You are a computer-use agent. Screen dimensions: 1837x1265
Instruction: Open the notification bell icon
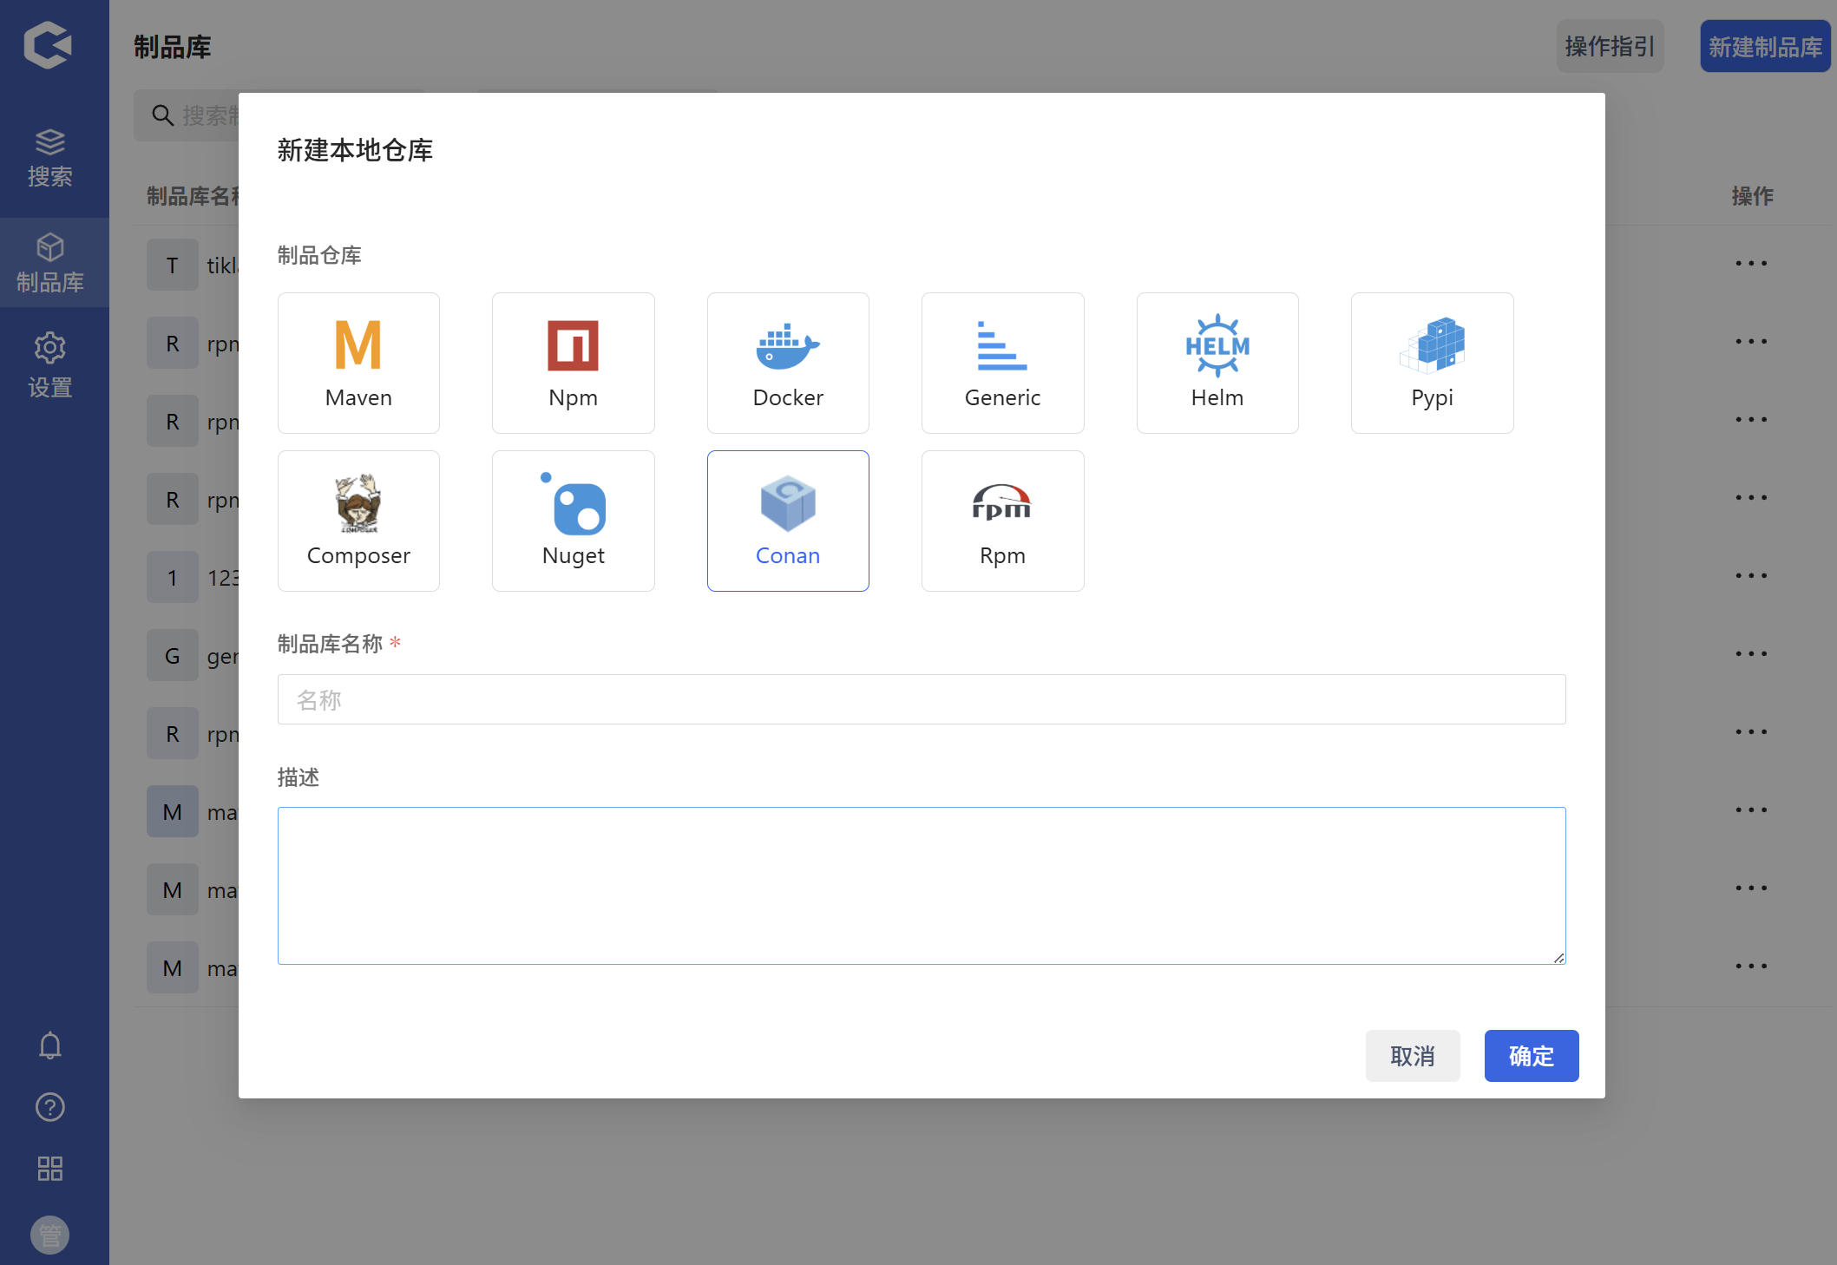pyautogui.click(x=50, y=1045)
